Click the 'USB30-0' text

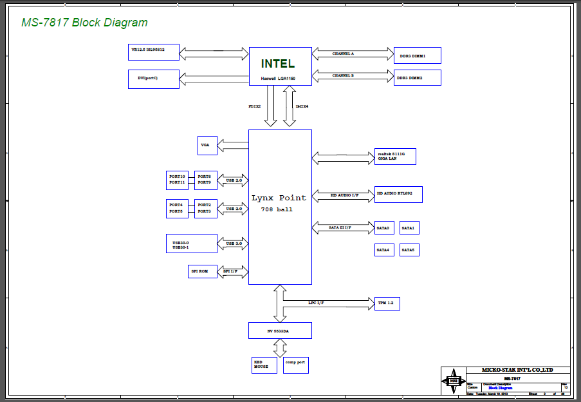click(x=180, y=243)
